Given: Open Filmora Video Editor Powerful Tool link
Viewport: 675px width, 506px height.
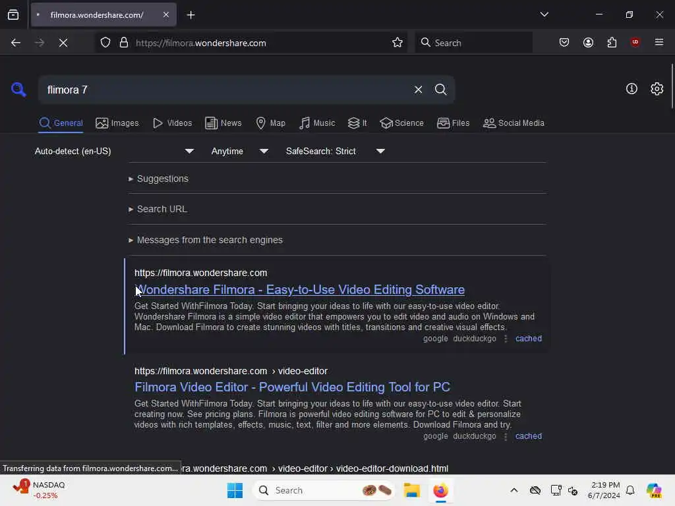Looking at the screenshot, I should click(x=292, y=387).
